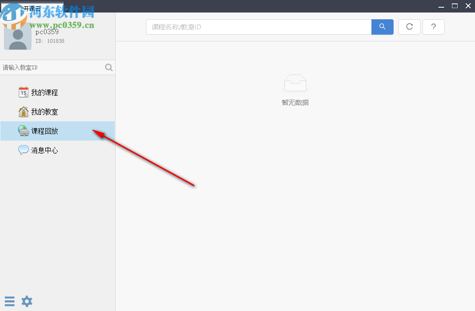Refresh the course list

409,27
